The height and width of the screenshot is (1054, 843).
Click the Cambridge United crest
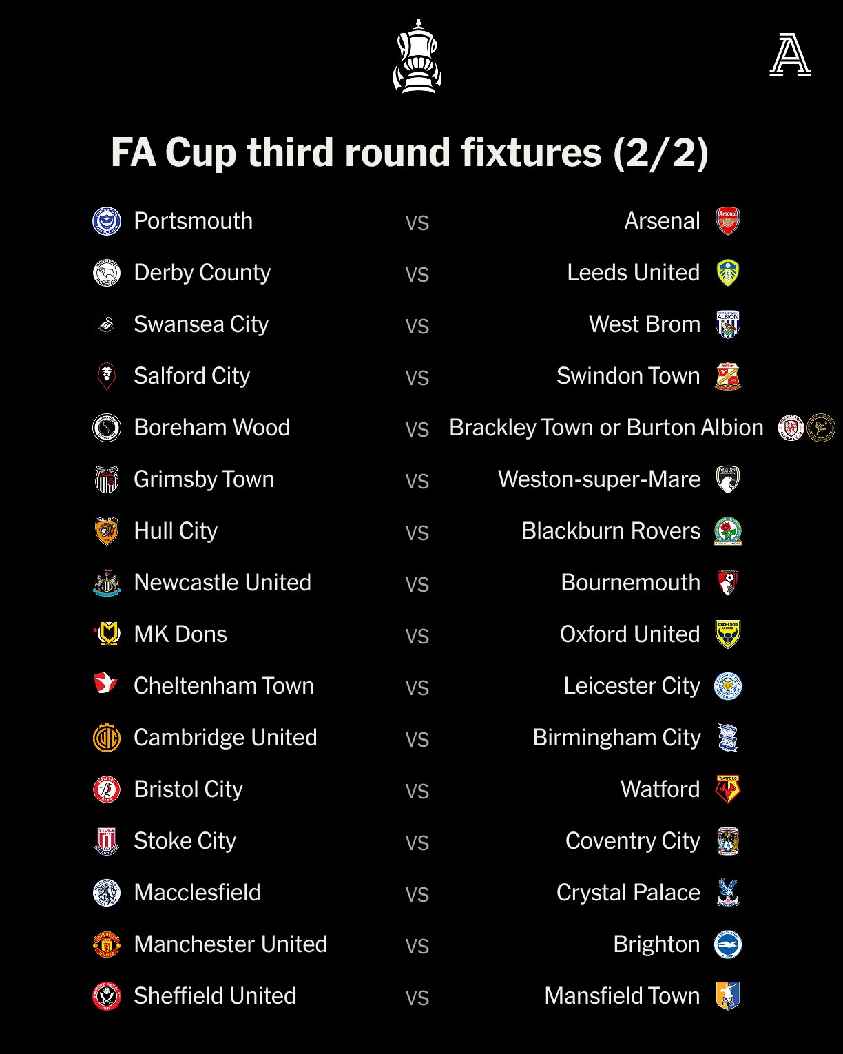tap(107, 738)
